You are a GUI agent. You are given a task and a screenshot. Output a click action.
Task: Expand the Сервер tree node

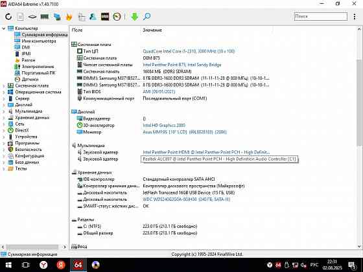pos(3,98)
